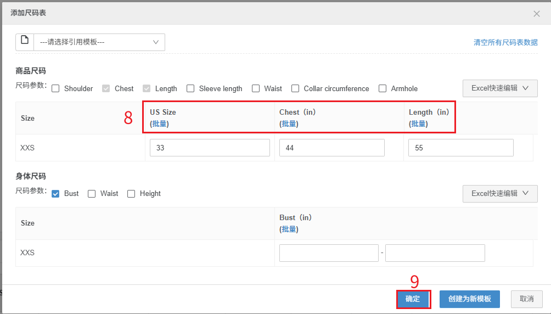Expand body size Excel quick edit dropdown
Image resolution: width=551 pixels, height=314 pixels.
click(499, 193)
